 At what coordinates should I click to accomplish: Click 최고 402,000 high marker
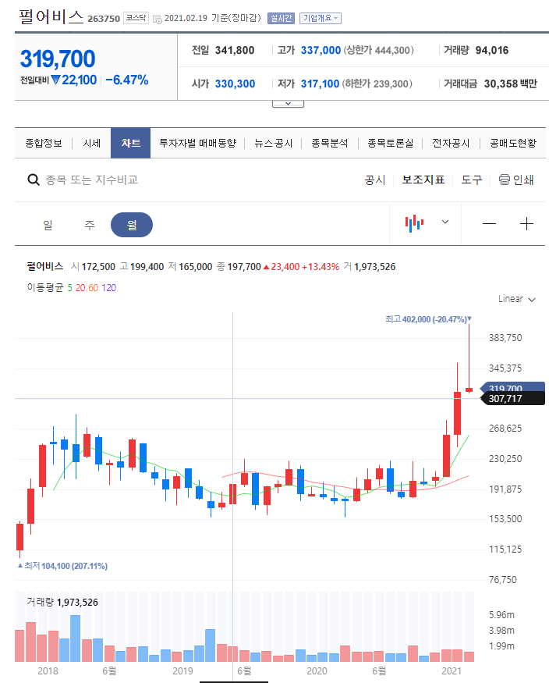coord(428,319)
